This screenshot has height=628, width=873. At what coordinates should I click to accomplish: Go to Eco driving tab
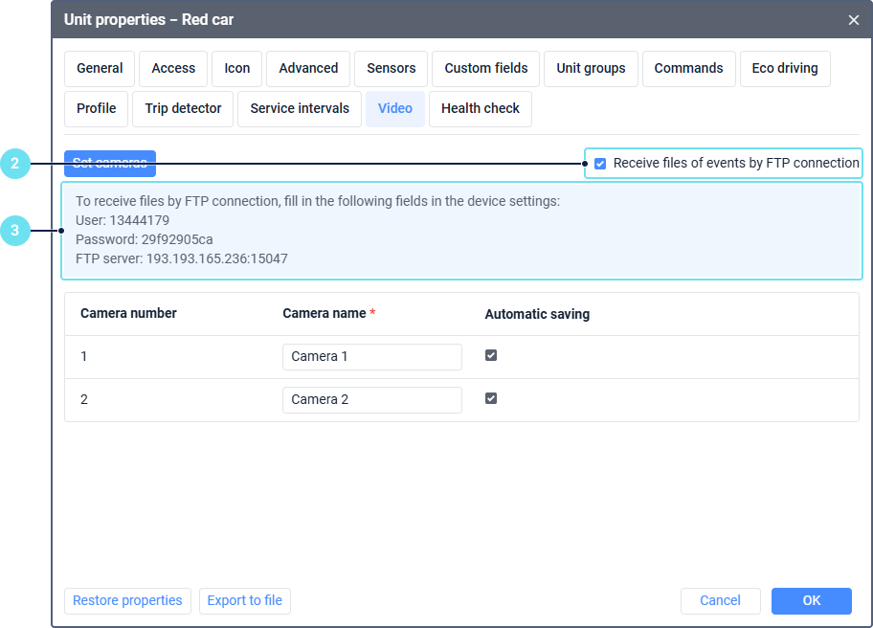785,69
